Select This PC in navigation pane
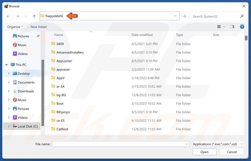Screen dimensions: 251x161 tap(18, 65)
